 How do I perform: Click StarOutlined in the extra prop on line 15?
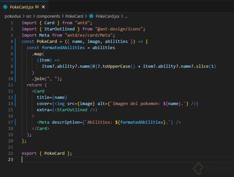[x=72, y=110]
